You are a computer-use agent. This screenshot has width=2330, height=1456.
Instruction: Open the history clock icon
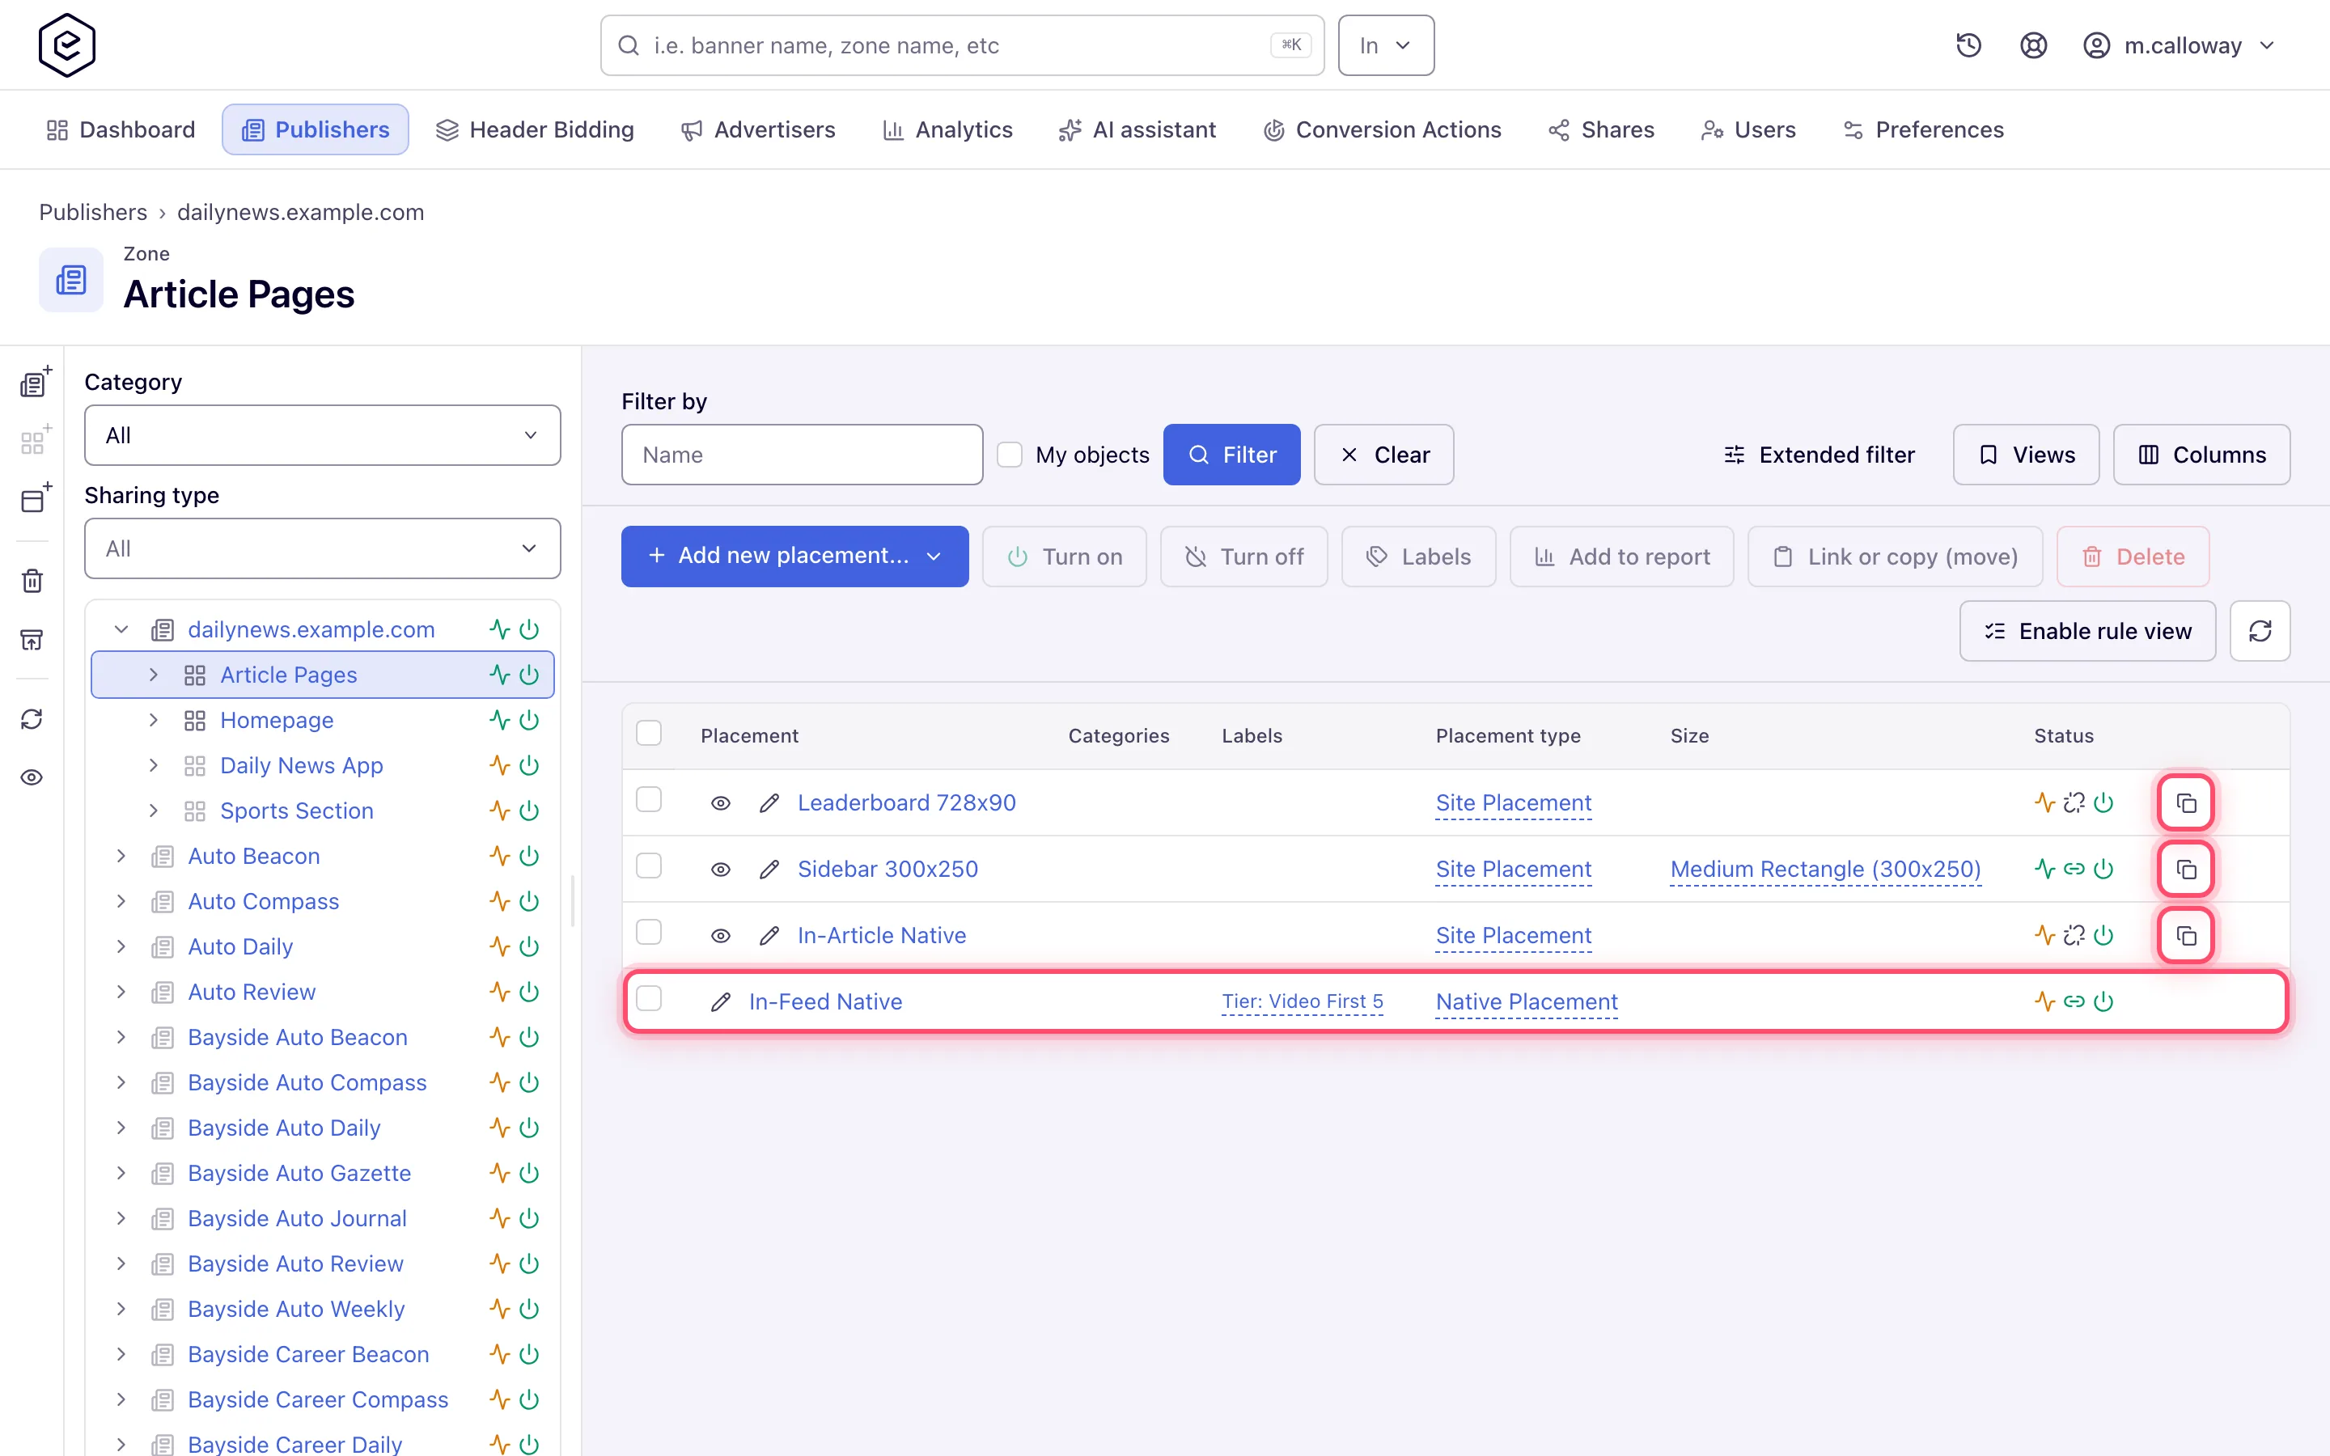point(1968,45)
